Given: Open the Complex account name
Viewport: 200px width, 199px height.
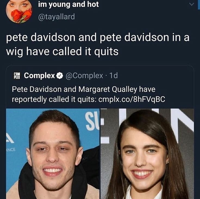Looking at the screenshot, I should click(39, 75).
